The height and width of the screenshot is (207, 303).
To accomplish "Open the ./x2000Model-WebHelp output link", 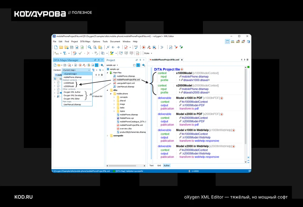I will [196, 154].
